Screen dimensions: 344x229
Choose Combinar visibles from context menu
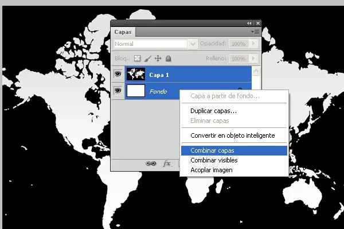click(234, 160)
